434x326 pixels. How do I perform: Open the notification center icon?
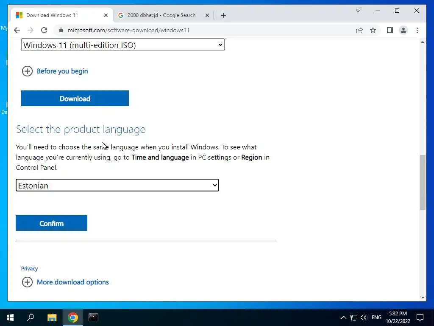pos(420,318)
